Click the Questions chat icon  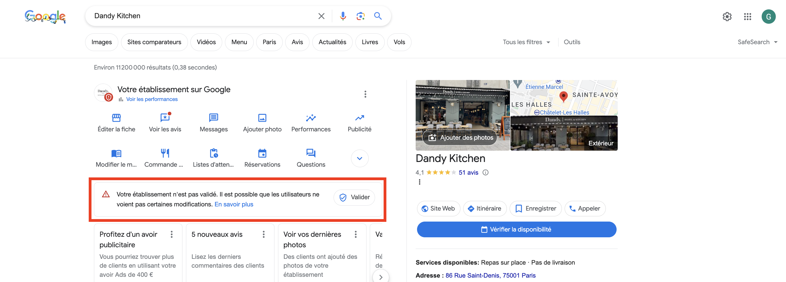[x=311, y=153]
